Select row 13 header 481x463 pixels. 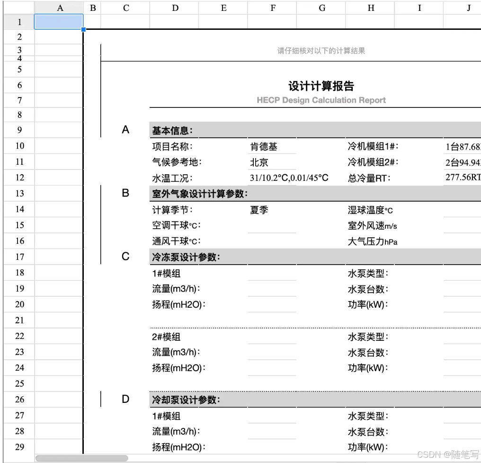(19, 193)
